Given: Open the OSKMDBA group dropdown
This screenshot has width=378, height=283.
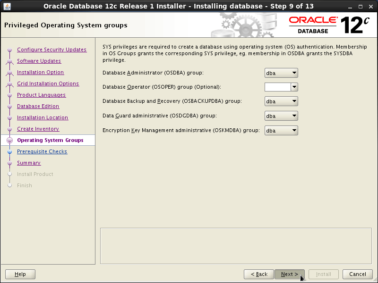Looking at the screenshot, I should click(x=281, y=131).
